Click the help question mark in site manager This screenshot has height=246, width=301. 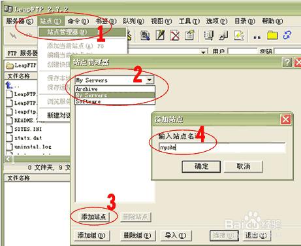(287, 62)
